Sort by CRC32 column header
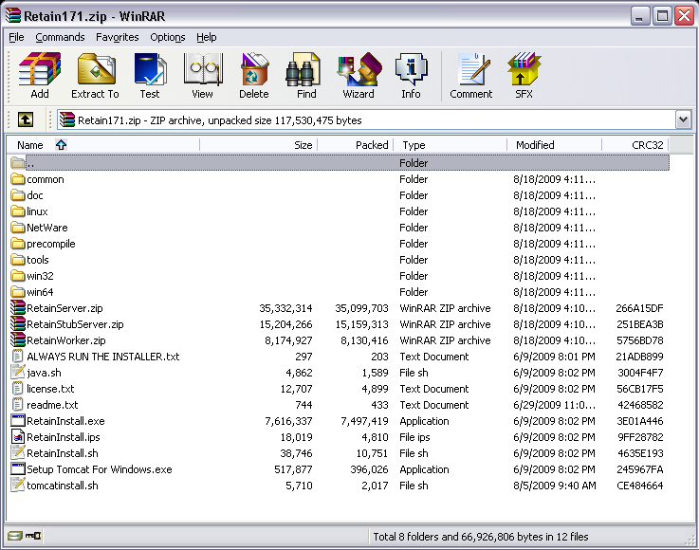This screenshot has width=699, height=550. click(x=635, y=145)
